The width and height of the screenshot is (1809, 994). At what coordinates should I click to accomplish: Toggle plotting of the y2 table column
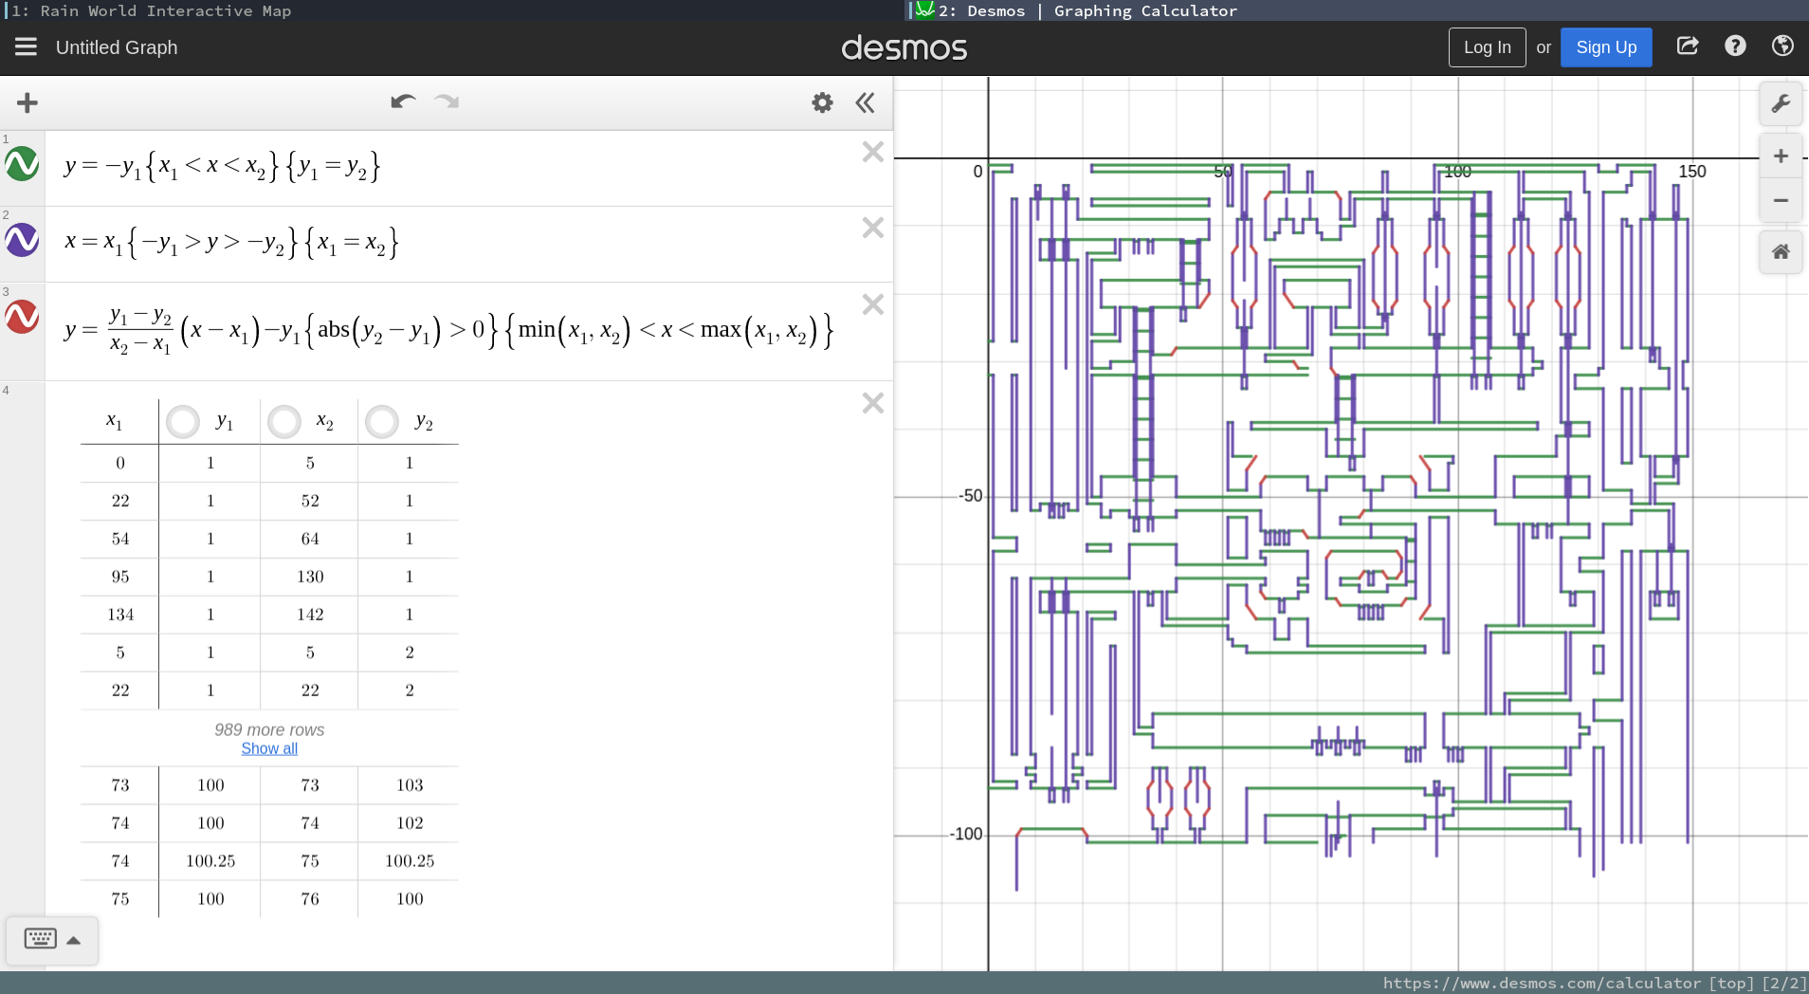pyautogui.click(x=381, y=421)
